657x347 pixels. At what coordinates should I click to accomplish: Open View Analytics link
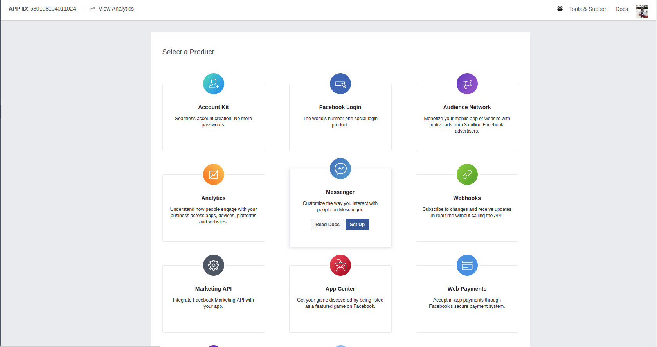point(116,9)
